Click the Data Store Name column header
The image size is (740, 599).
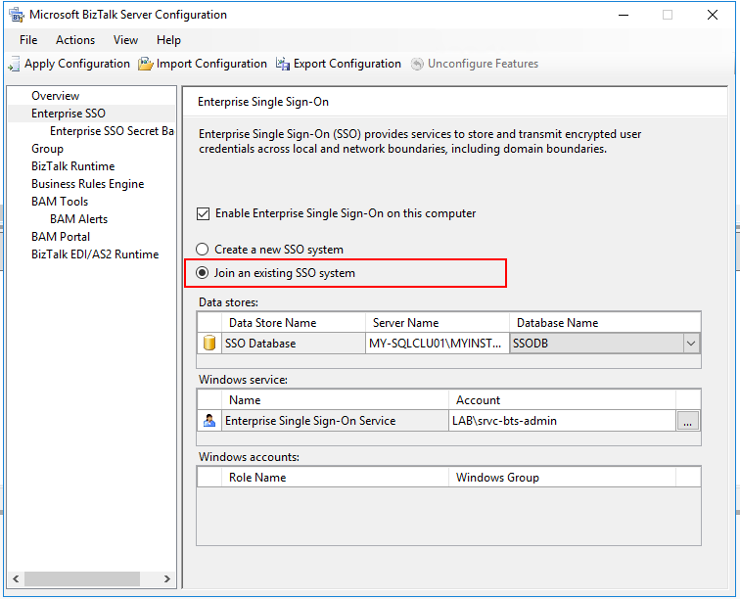pyautogui.click(x=293, y=322)
